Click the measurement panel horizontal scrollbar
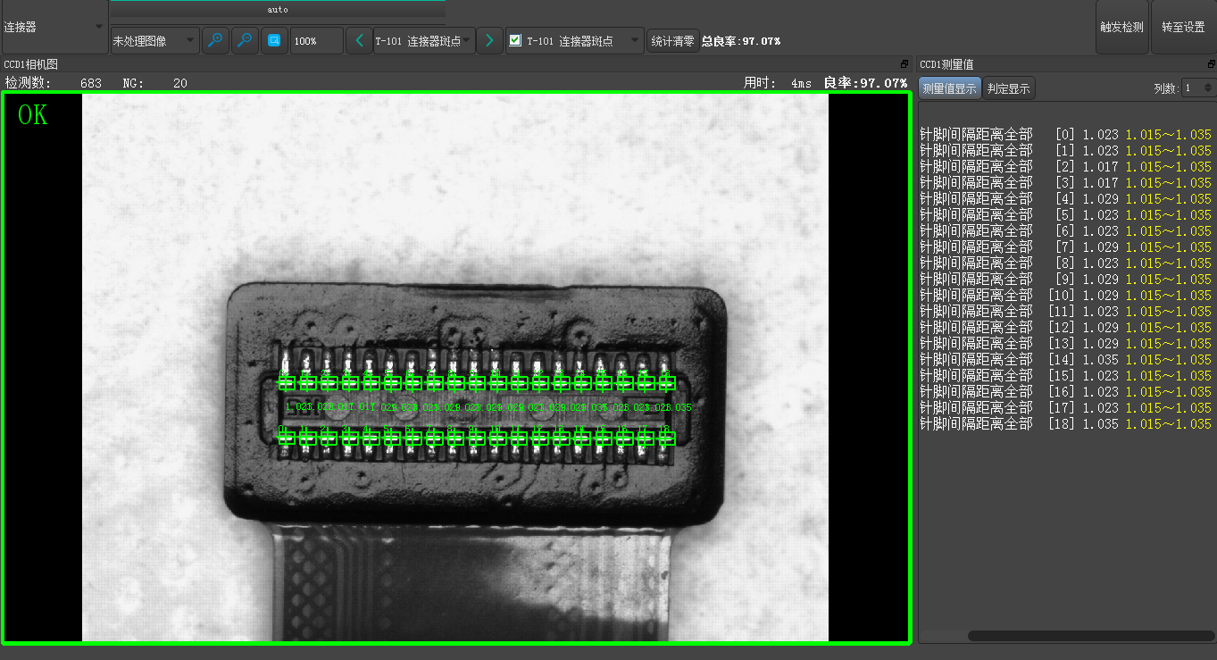The height and width of the screenshot is (660, 1217). click(x=1089, y=636)
